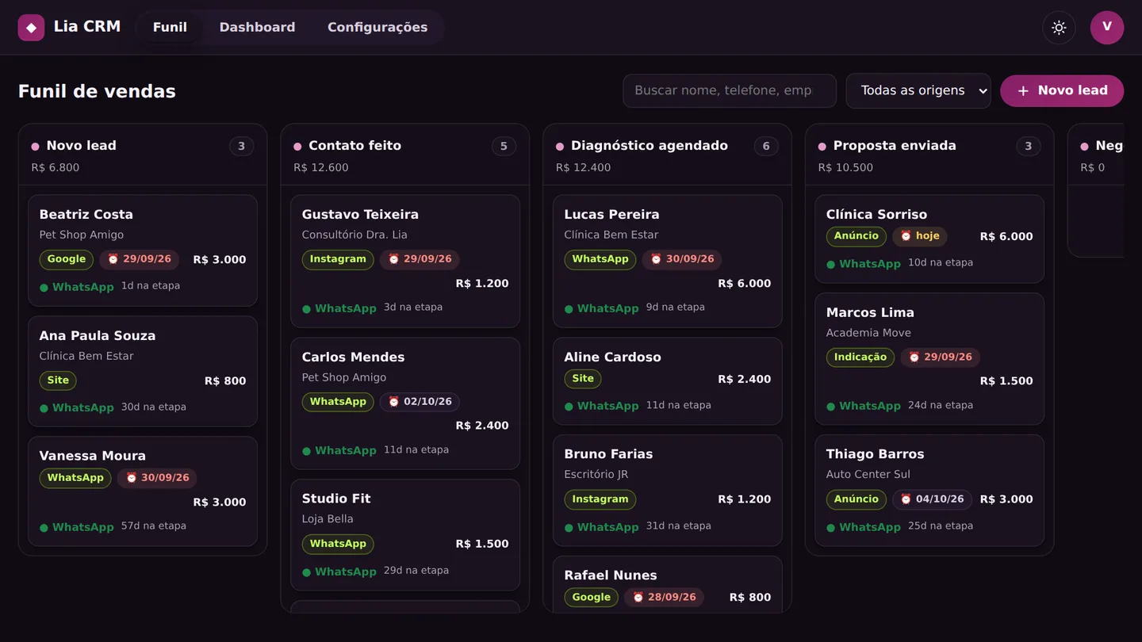Go to the Configurações tab
1142x642 pixels.
[377, 28]
